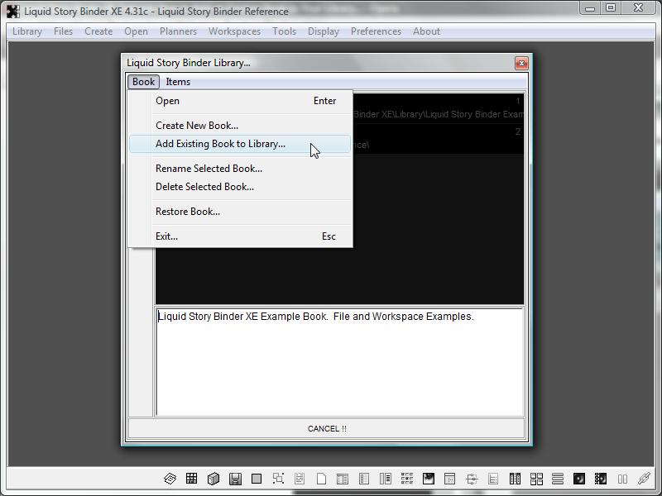Image resolution: width=662 pixels, height=496 pixels.
Task: Click into the book description text box
Action: click(x=339, y=364)
